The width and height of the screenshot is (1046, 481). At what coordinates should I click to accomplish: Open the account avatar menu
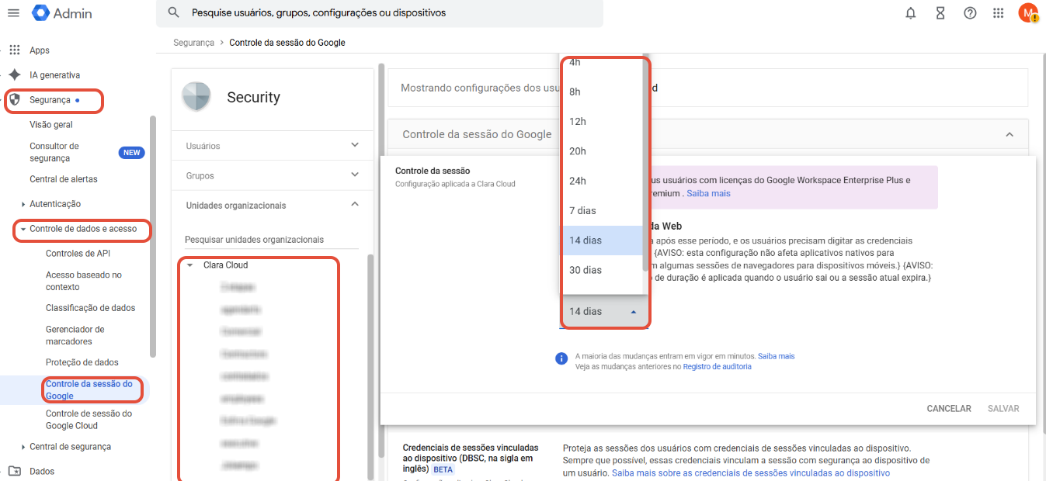pyautogui.click(x=1028, y=13)
